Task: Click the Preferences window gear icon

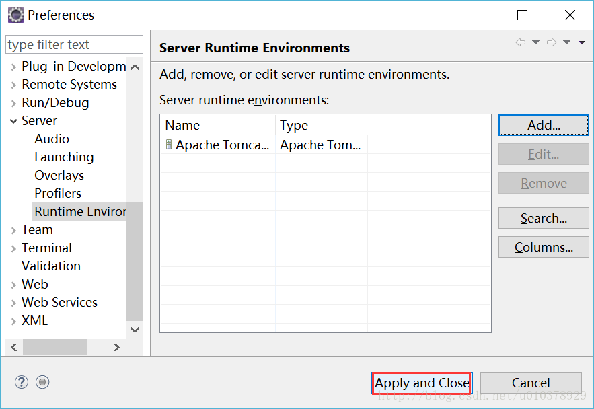Action: tap(16, 15)
